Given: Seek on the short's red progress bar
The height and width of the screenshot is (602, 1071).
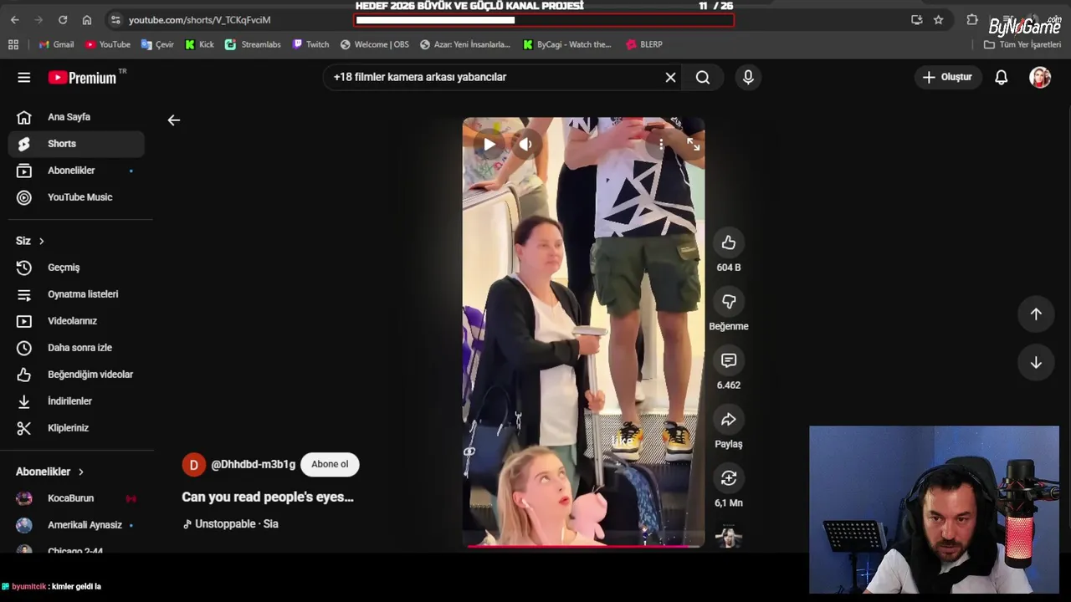Looking at the screenshot, I should pyautogui.click(x=583, y=546).
